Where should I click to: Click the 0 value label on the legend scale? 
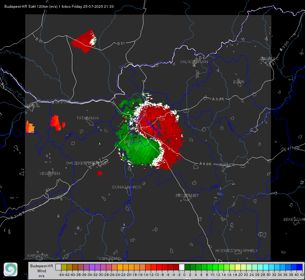point(184,275)
